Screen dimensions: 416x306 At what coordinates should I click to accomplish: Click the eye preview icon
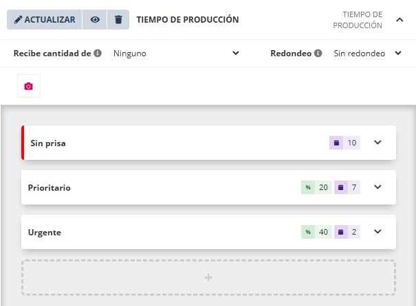(x=95, y=20)
